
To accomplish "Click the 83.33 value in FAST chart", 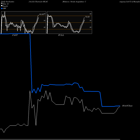I will tap(41, 14).
